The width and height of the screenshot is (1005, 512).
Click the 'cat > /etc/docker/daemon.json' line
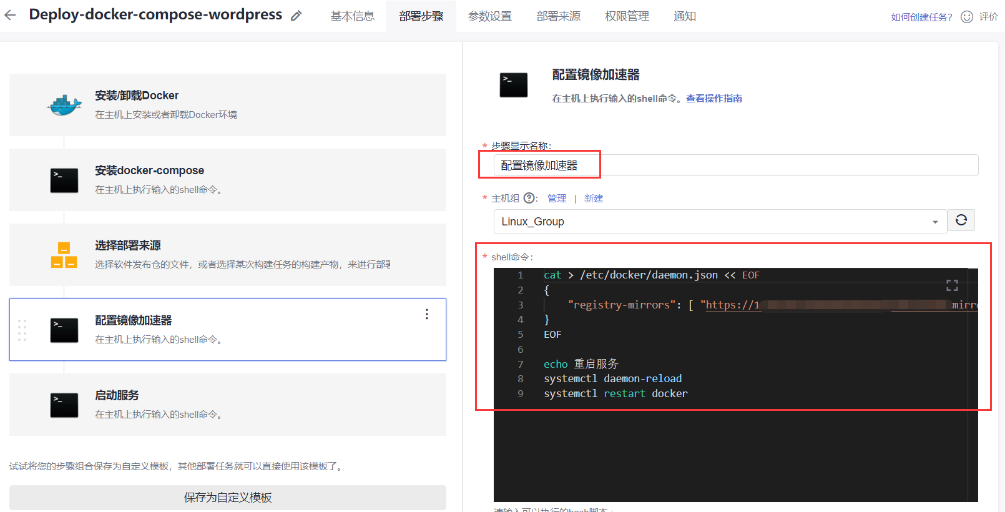652,275
